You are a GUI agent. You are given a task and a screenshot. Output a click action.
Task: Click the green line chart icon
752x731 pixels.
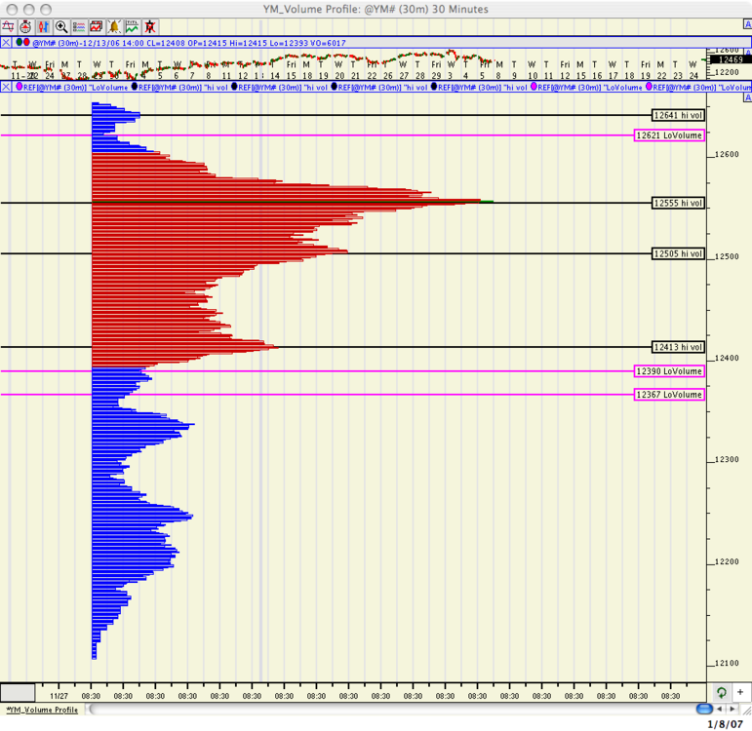point(133,27)
